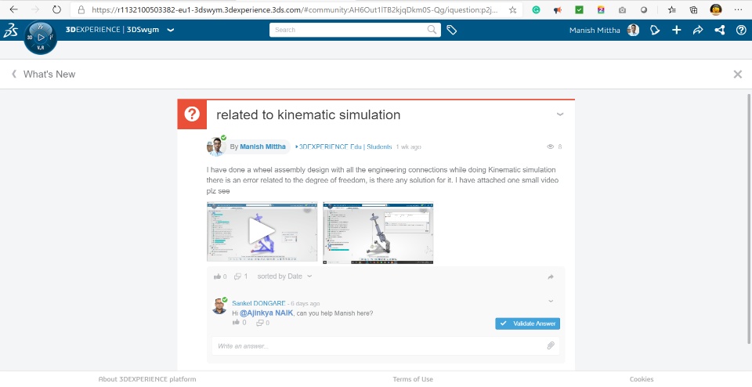
Task: Like the question with thumbs-up icon
Action: tap(217, 277)
